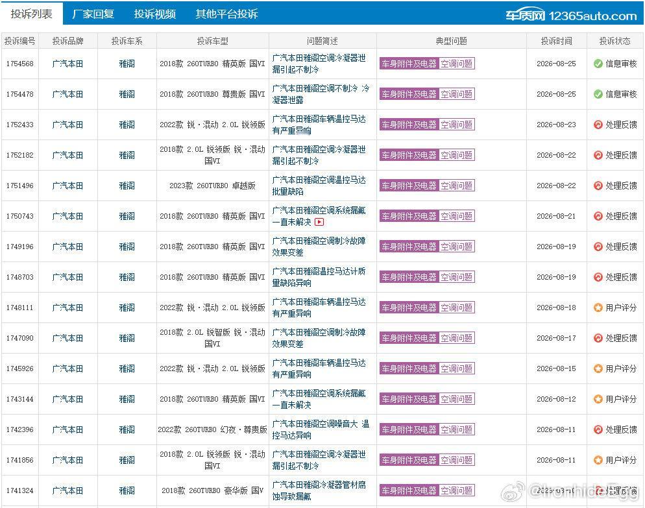Click the 问题简述 column header
The width and height of the screenshot is (645, 508).
[x=322, y=41]
